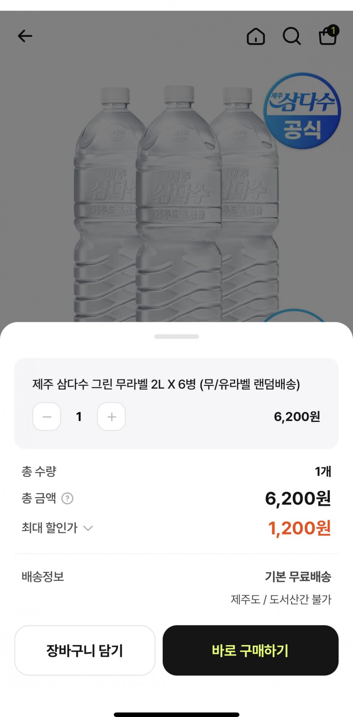
Task: Tap the quantity number field
Action: (x=79, y=417)
